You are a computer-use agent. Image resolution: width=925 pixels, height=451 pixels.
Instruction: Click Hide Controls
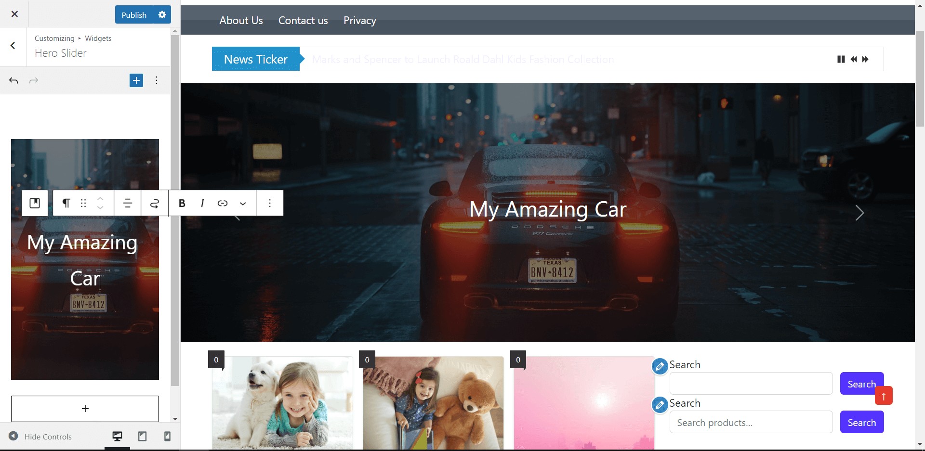40,437
